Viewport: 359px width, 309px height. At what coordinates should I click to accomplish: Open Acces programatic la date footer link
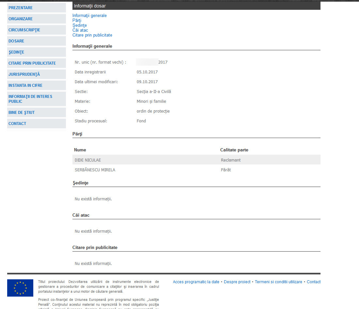point(196,282)
